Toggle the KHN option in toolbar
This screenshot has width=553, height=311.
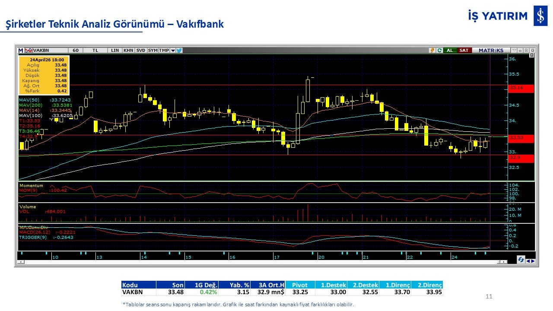click(x=128, y=51)
